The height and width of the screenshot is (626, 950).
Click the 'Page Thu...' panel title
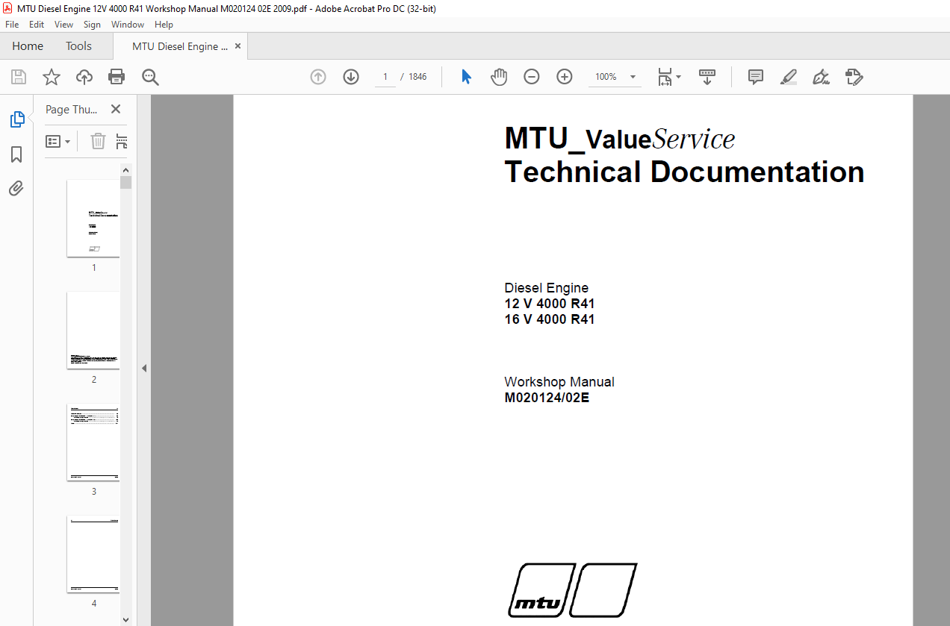[72, 110]
